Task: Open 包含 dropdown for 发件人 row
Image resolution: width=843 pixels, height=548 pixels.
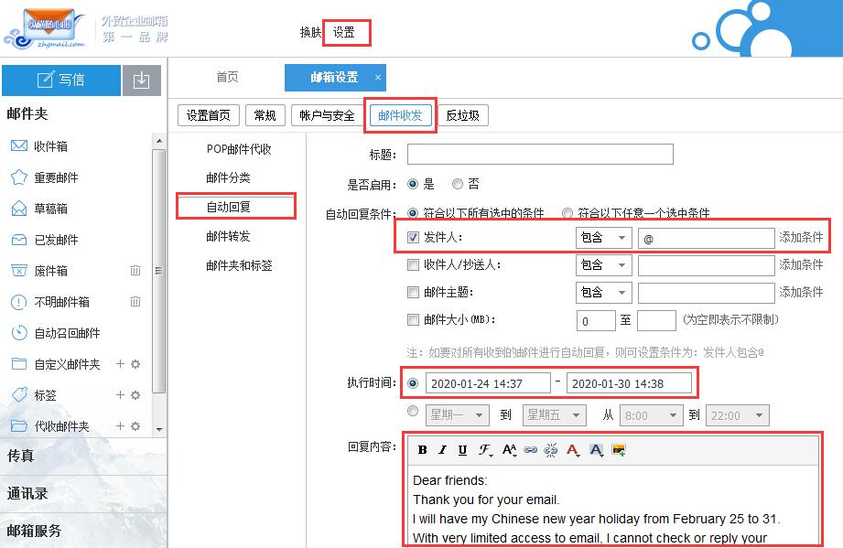Action: (x=603, y=238)
